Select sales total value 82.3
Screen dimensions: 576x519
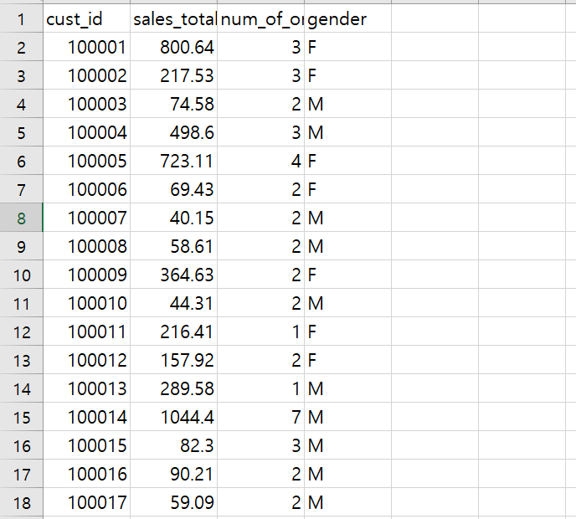click(174, 445)
